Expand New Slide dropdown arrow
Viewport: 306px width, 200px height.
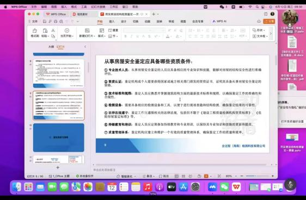[94, 36]
